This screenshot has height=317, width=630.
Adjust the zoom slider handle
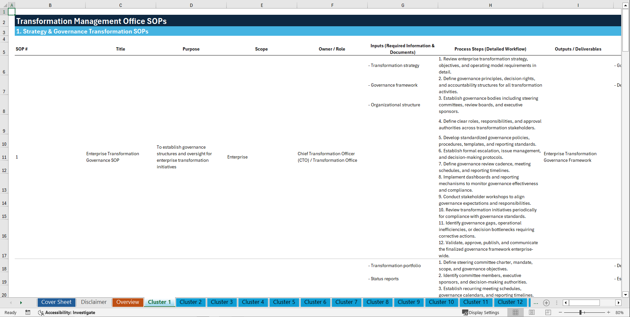click(580, 312)
